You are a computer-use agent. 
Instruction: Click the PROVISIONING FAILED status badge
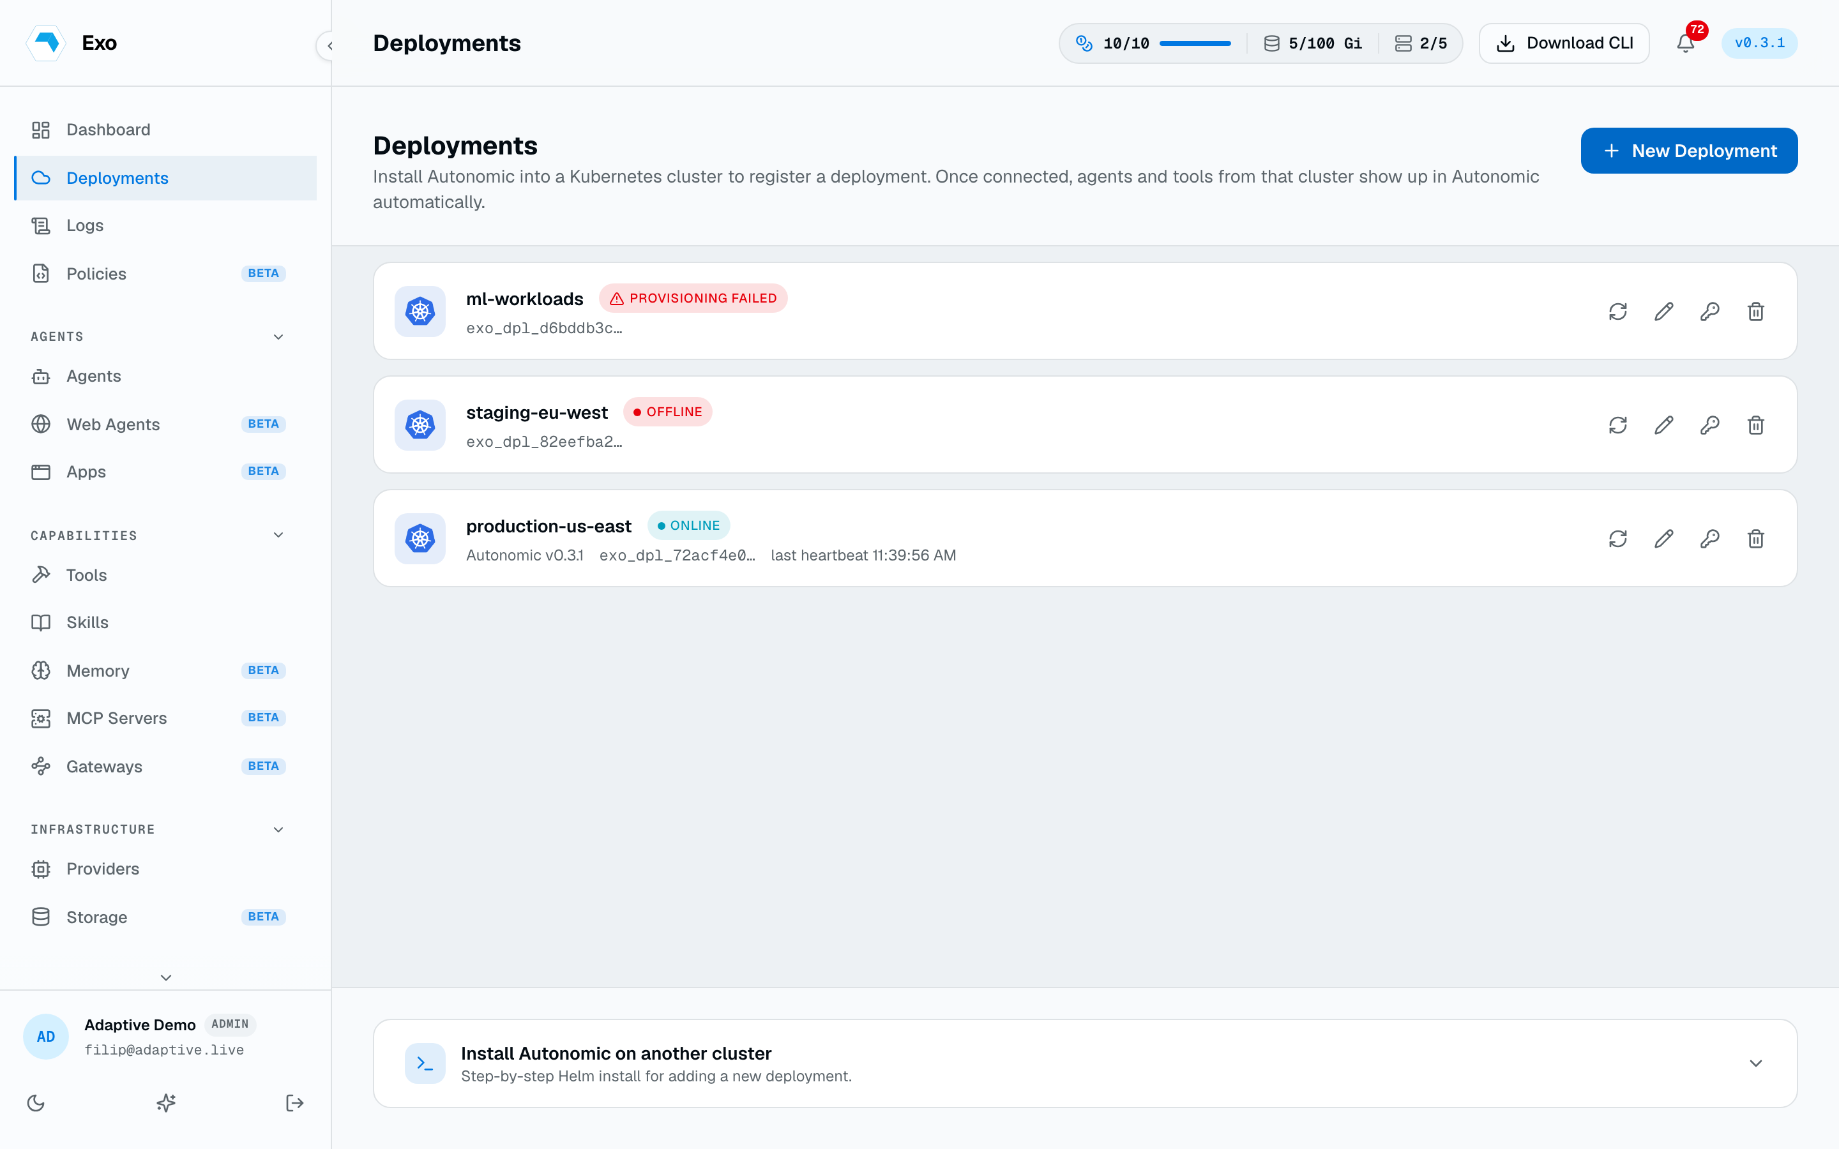[692, 299]
